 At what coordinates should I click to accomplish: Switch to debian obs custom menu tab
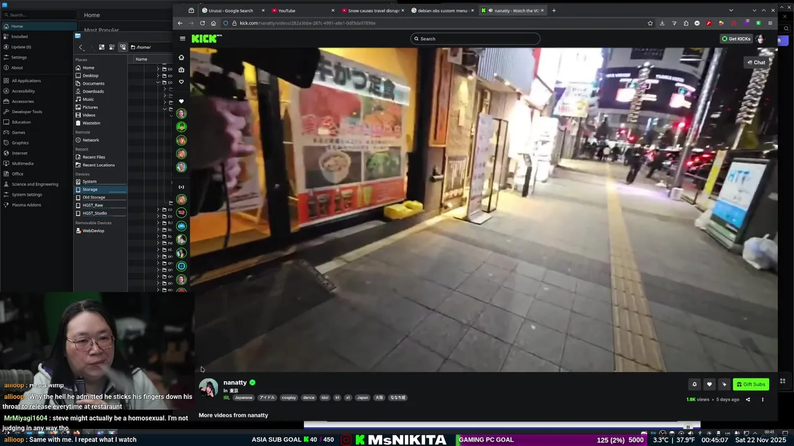442,11
